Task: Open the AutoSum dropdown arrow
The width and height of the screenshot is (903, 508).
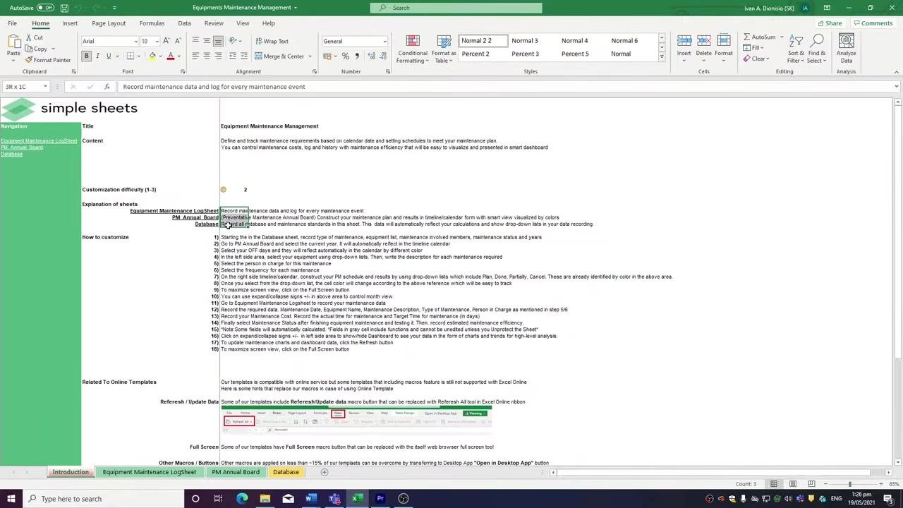Action: tap(782, 37)
